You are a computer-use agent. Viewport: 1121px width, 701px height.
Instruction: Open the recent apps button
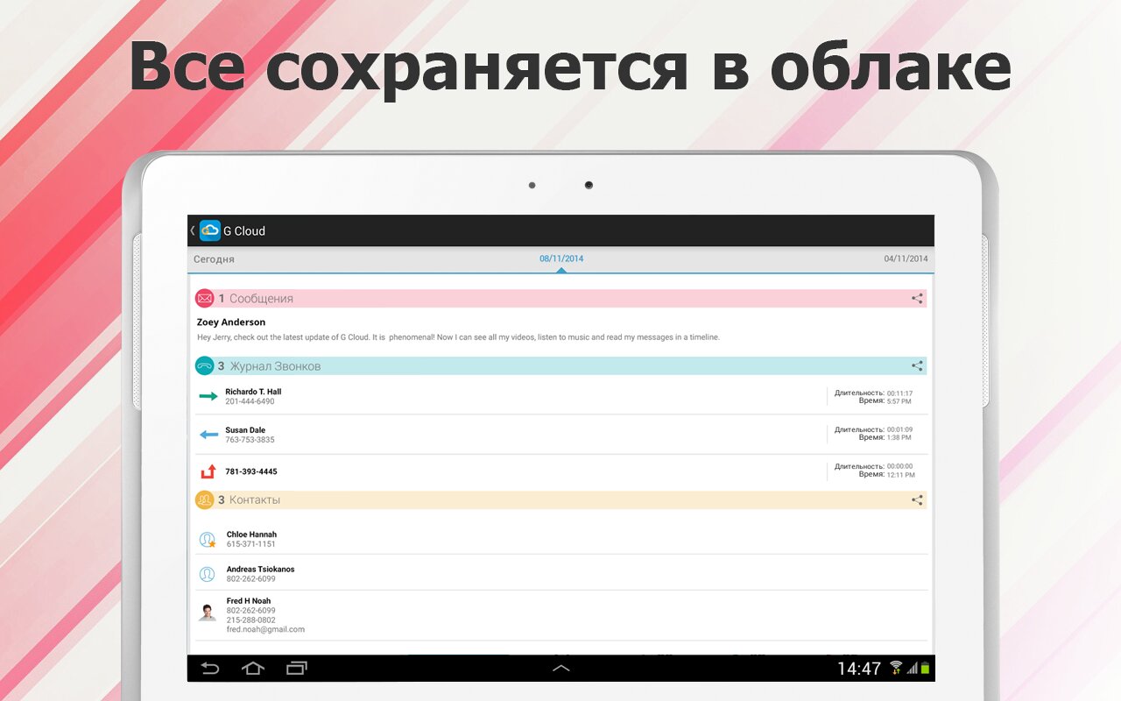point(297,669)
